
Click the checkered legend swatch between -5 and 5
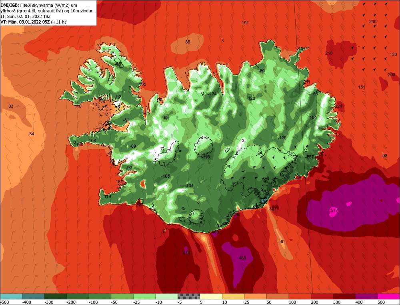(x=189, y=297)
